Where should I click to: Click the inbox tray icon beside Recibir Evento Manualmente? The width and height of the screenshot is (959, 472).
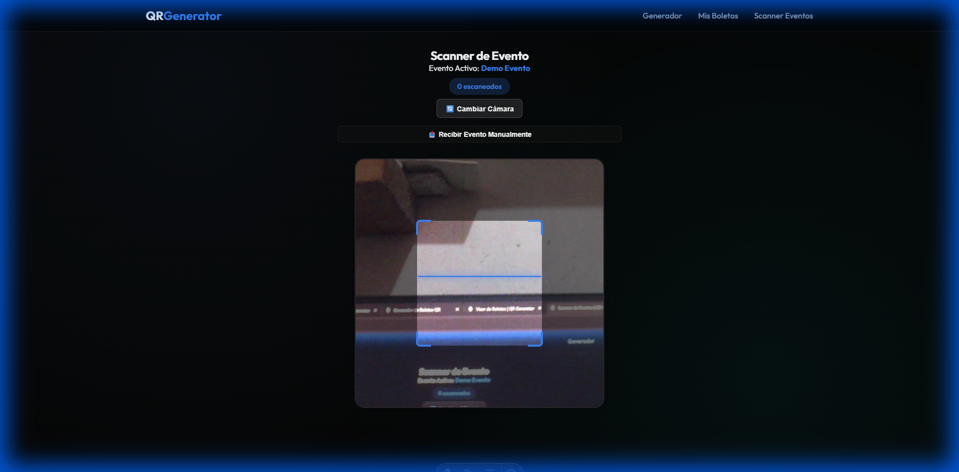433,134
